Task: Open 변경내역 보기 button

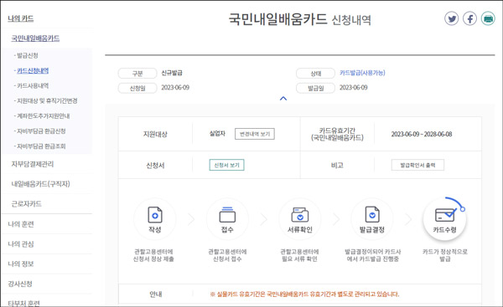Action: (x=255, y=134)
